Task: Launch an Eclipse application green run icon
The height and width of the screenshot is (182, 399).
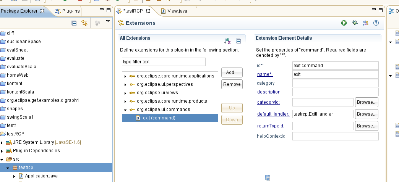Action: [344, 23]
